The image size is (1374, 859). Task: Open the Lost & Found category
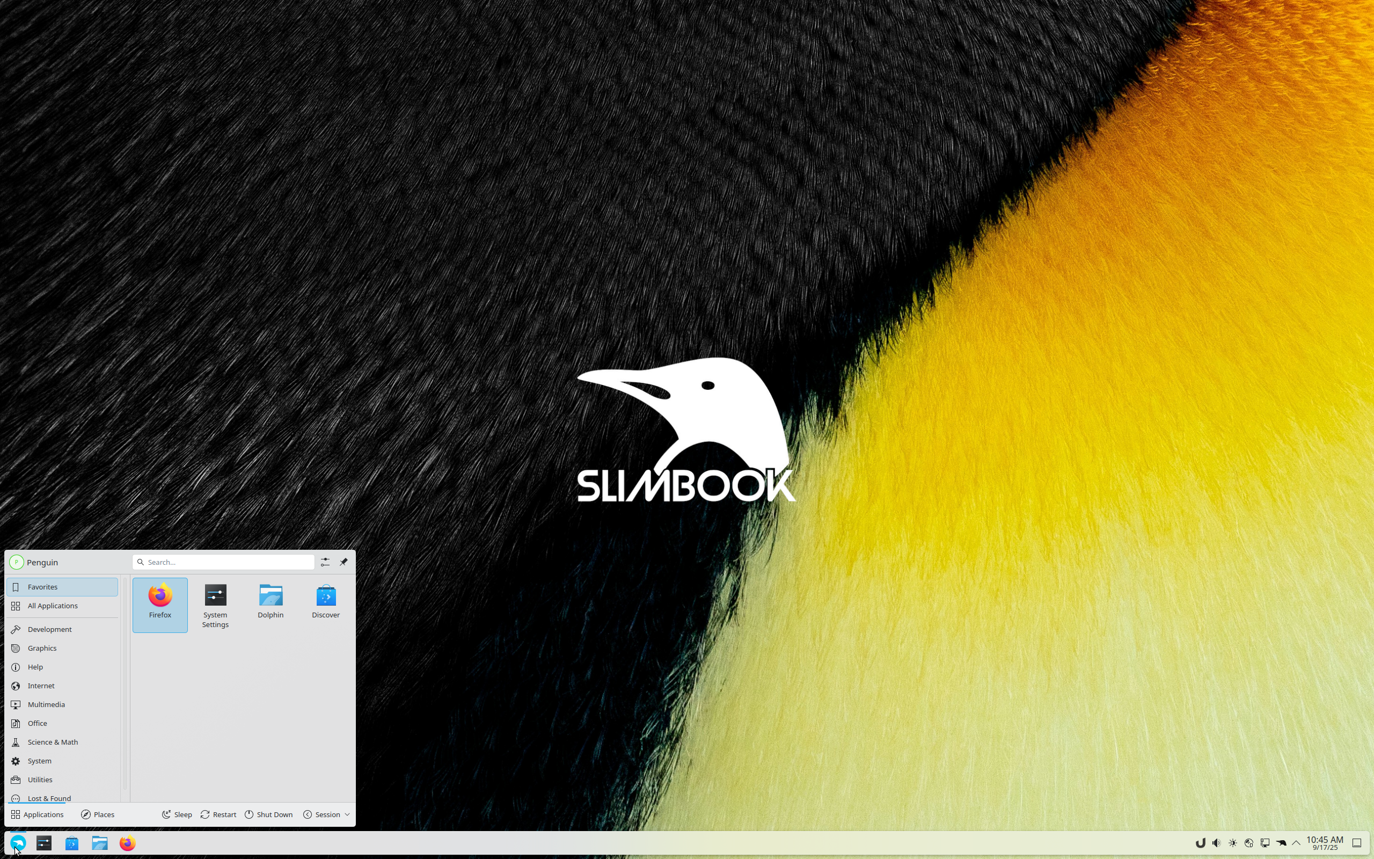62,797
